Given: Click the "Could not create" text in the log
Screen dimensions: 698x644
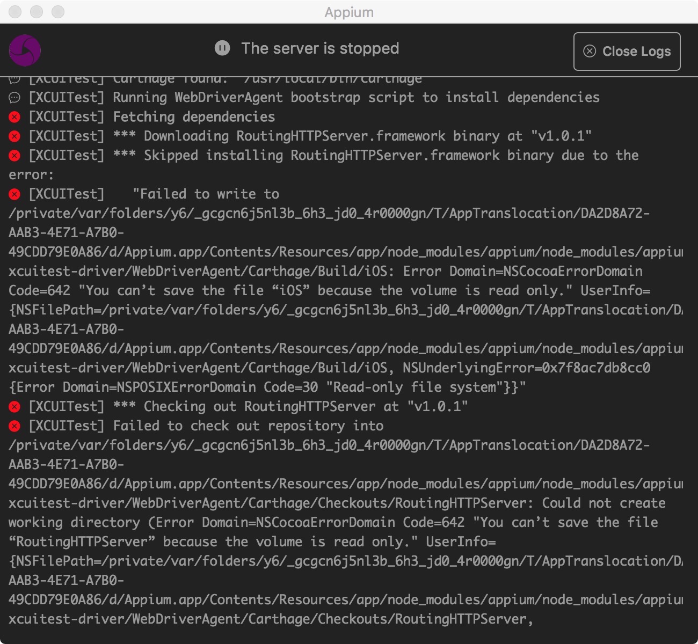Looking at the screenshot, I should 604,503.
